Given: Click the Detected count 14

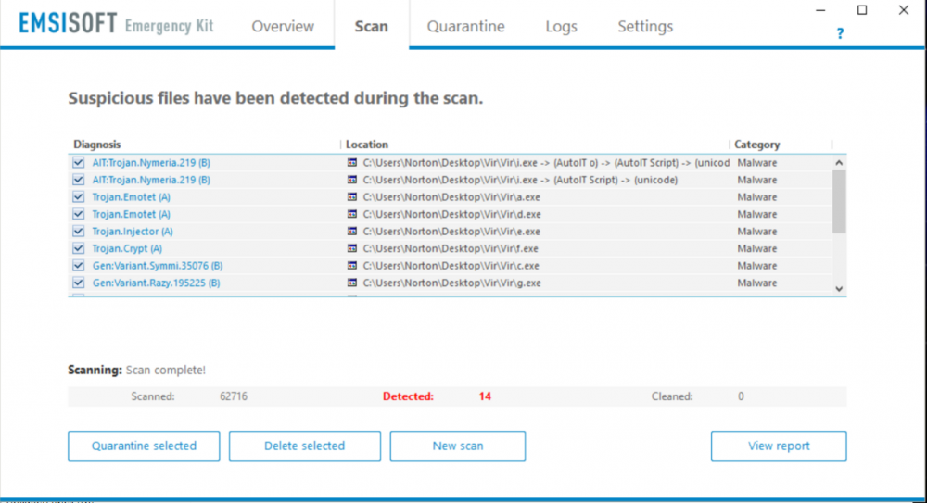Looking at the screenshot, I should [x=485, y=396].
